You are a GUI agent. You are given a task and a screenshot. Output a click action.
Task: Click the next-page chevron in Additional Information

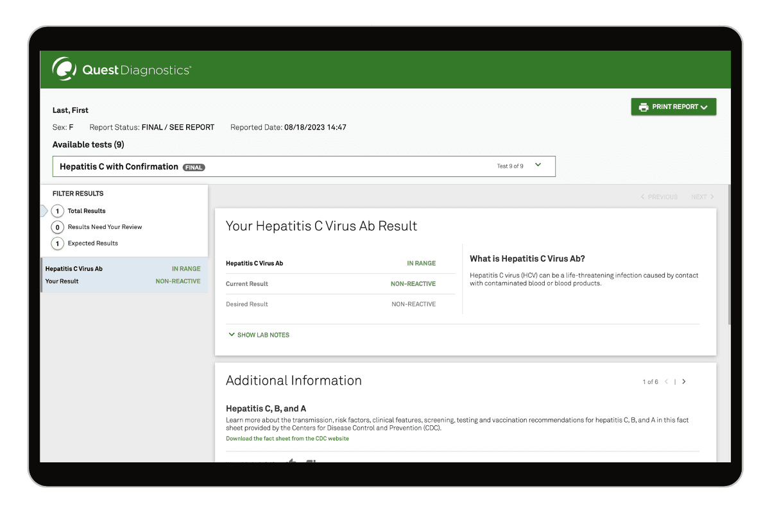(x=684, y=381)
